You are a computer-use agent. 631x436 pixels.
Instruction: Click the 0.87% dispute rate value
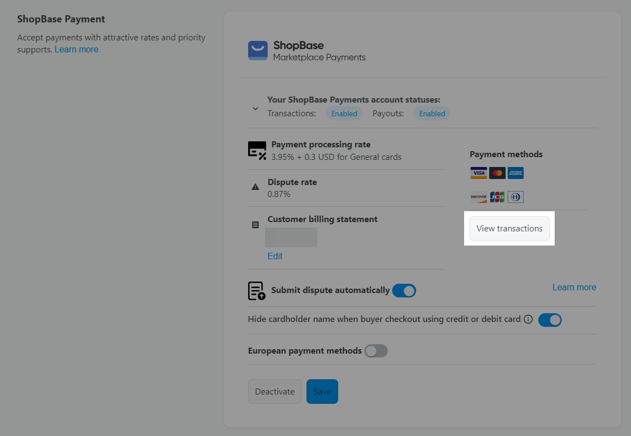279,194
